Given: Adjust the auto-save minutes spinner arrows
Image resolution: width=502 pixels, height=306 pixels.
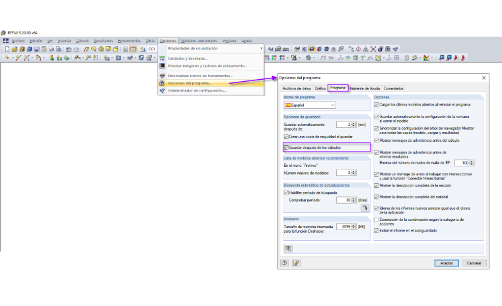Looking at the screenshot, I should point(353,125).
